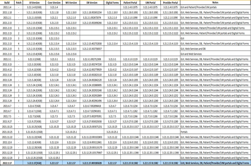This screenshot has height=166, width=251.
Task: Click the highlighted 2022.1.17 build cell
Action: click(7, 163)
